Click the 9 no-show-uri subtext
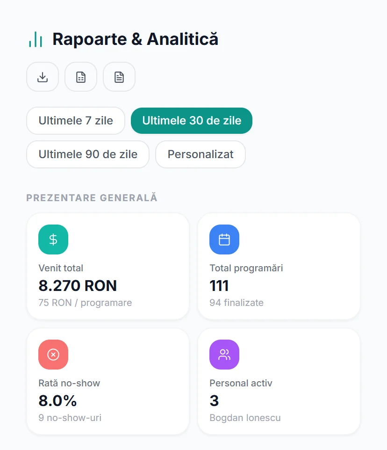The height and width of the screenshot is (450, 387). coord(70,418)
